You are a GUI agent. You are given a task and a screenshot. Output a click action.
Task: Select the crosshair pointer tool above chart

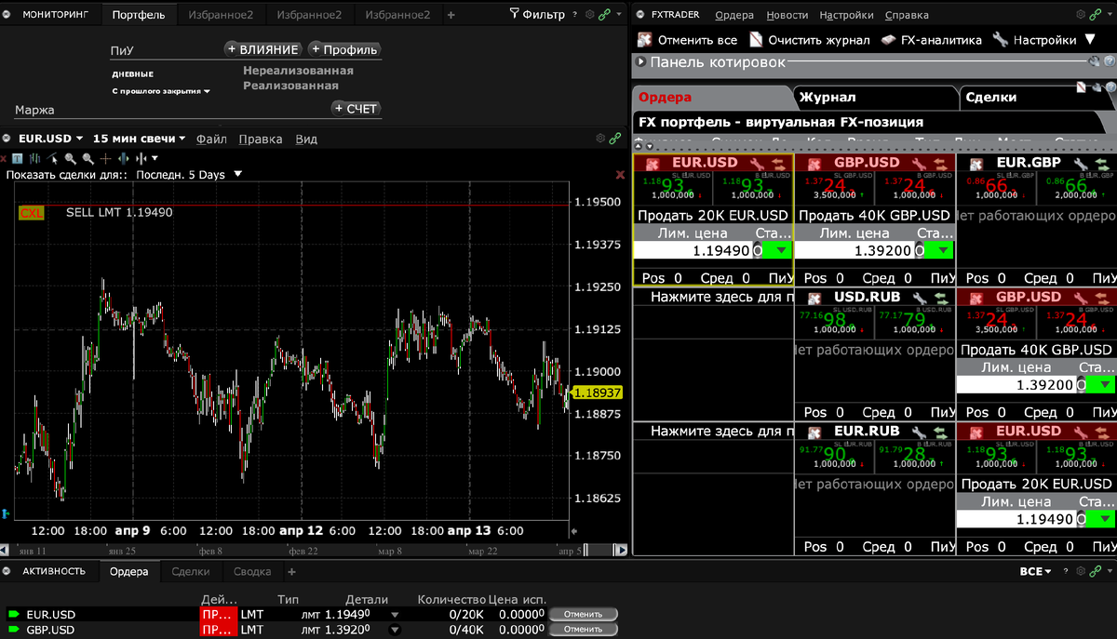click(x=105, y=158)
